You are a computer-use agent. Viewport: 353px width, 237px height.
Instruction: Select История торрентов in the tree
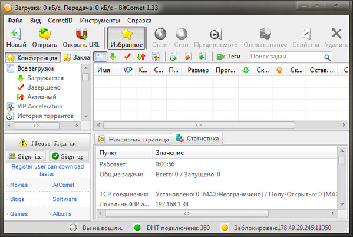pyautogui.click(x=45, y=116)
